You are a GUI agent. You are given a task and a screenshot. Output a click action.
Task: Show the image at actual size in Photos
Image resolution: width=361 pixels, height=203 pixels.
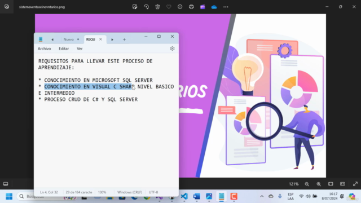point(342,184)
